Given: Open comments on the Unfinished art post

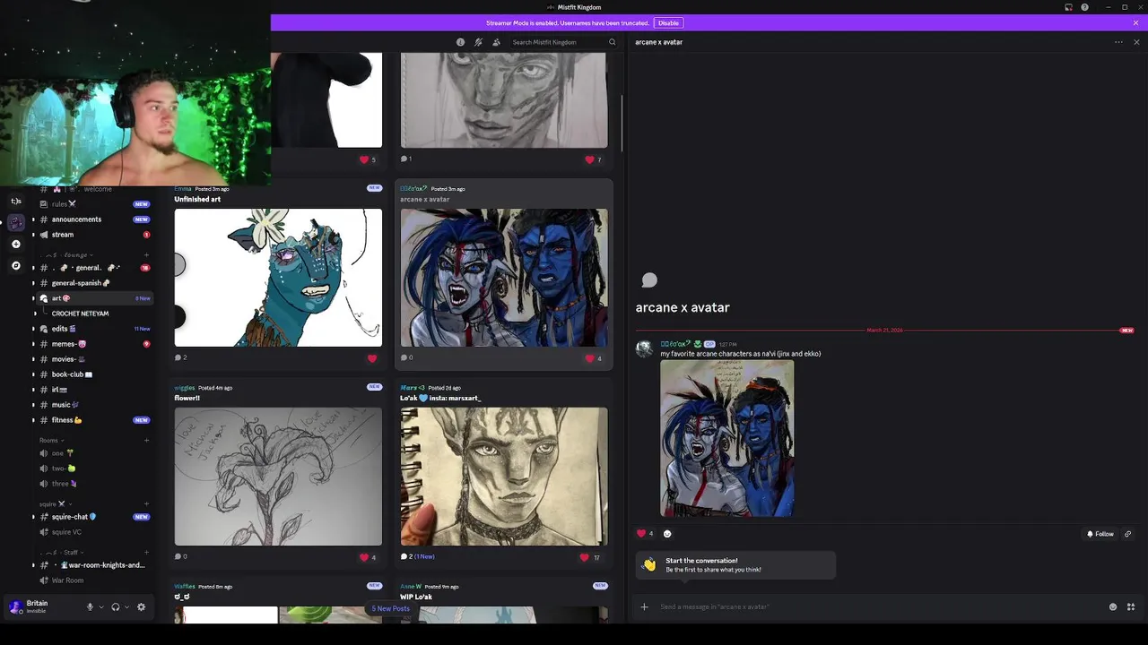Looking at the screenshot, I should tap(181, 357).
